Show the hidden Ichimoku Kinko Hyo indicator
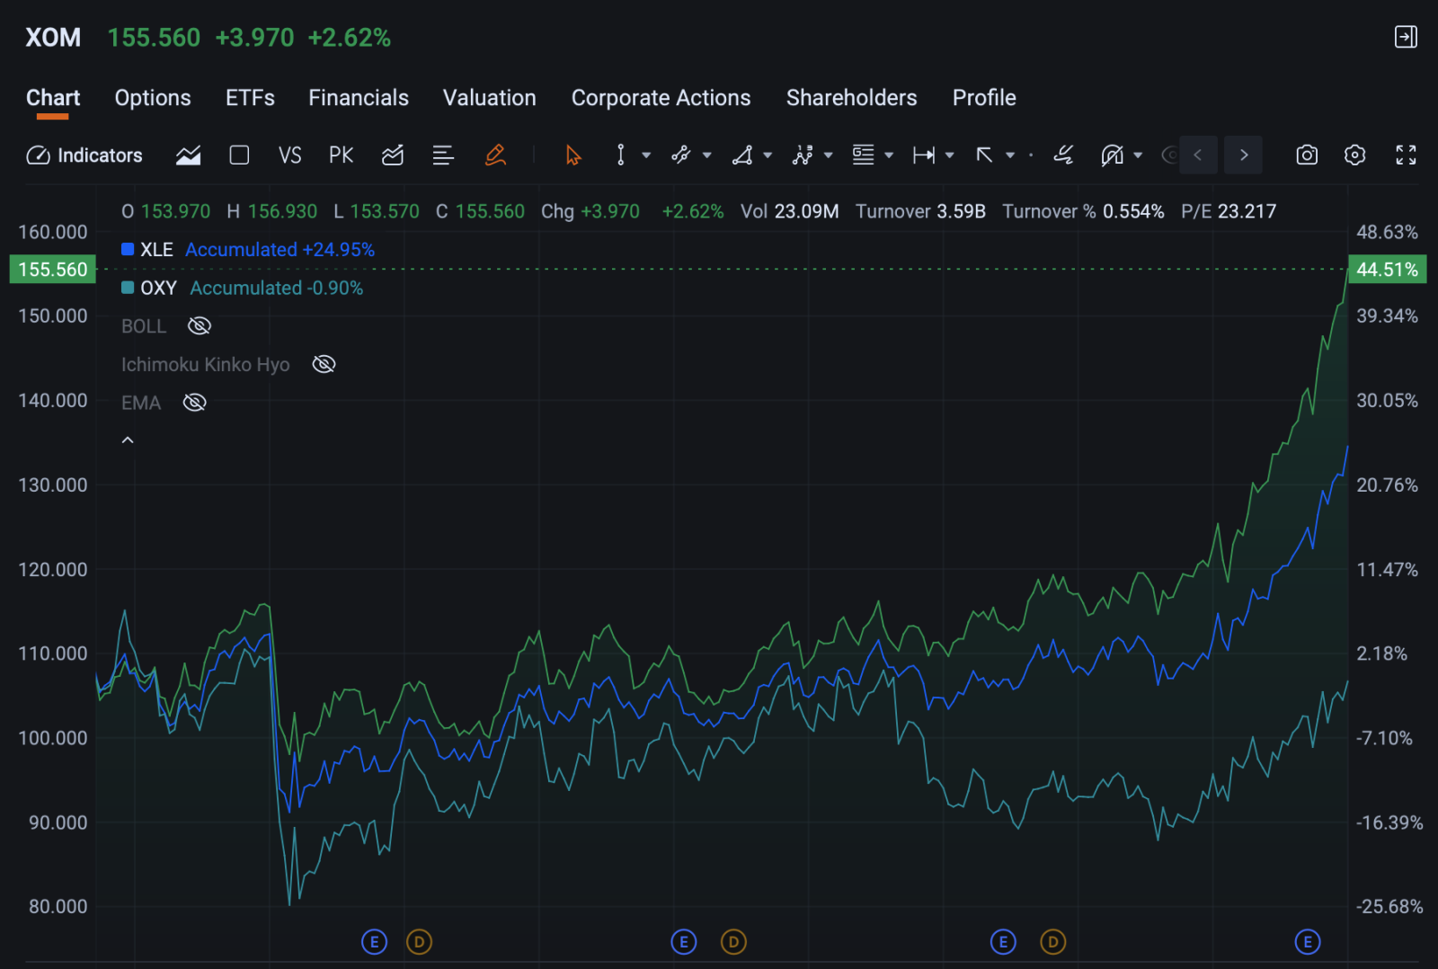Viewport: 1438px width, 969px height. [324, 364]
